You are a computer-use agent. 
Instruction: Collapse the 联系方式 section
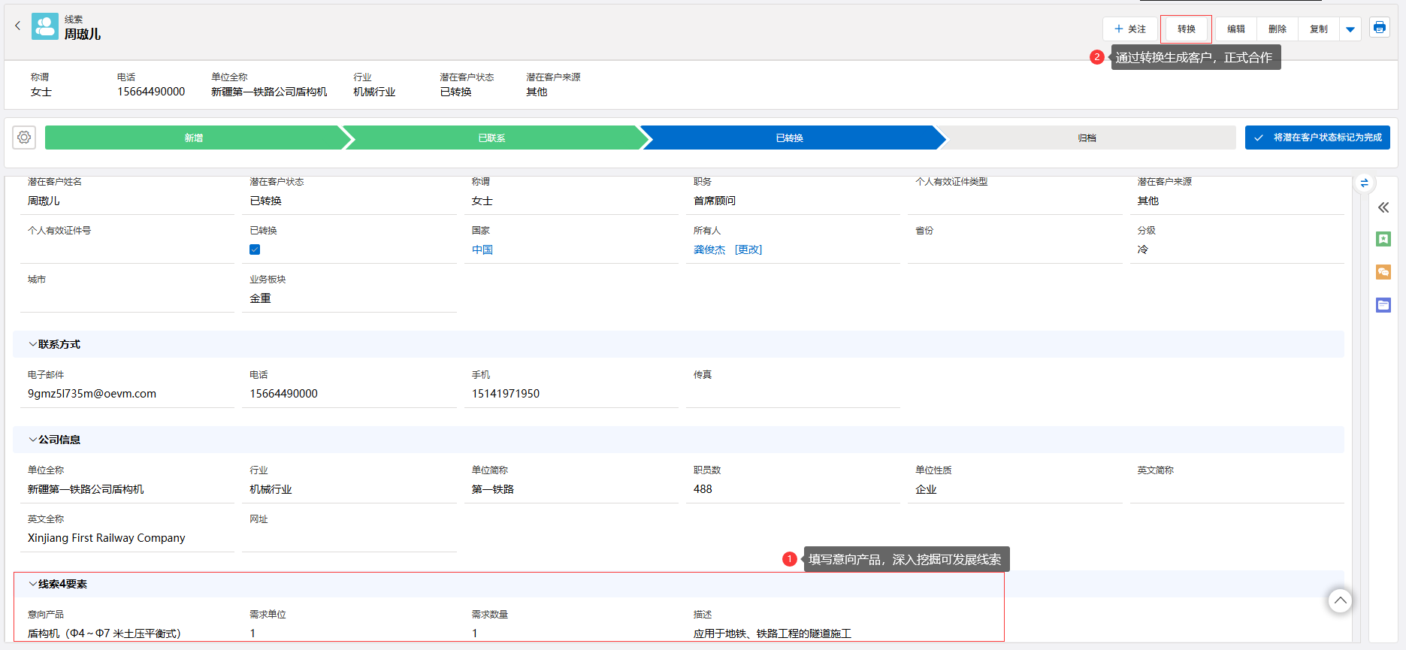(x=33, y=344)
